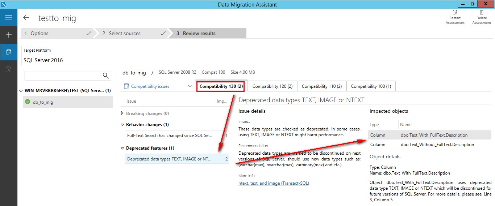Click the Issue column header
The width and height of the screenshot is (495, 206).
(131, 101)
